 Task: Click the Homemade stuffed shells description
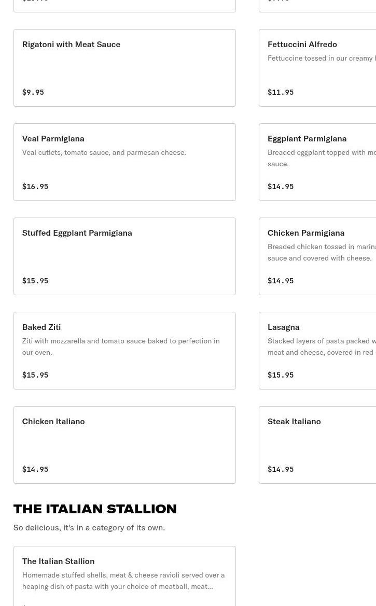coord(123,581)
